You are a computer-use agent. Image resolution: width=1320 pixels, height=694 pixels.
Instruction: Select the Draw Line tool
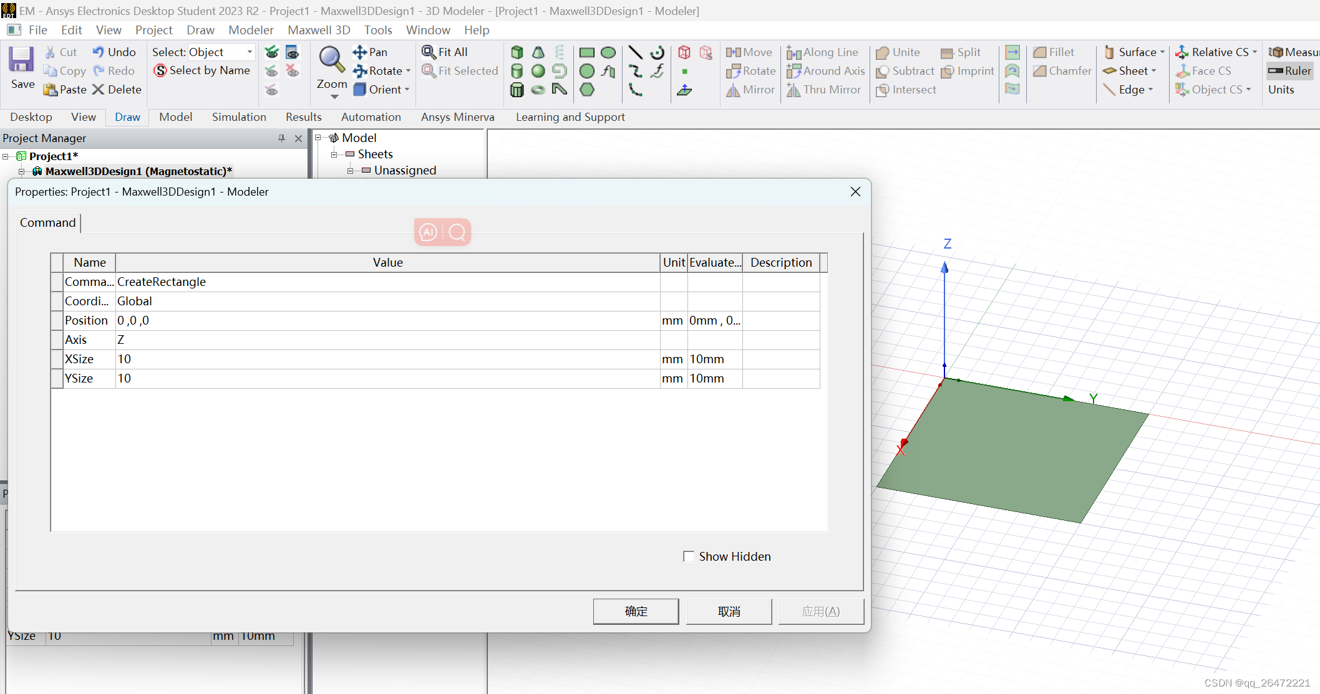(x=635, y=52)
